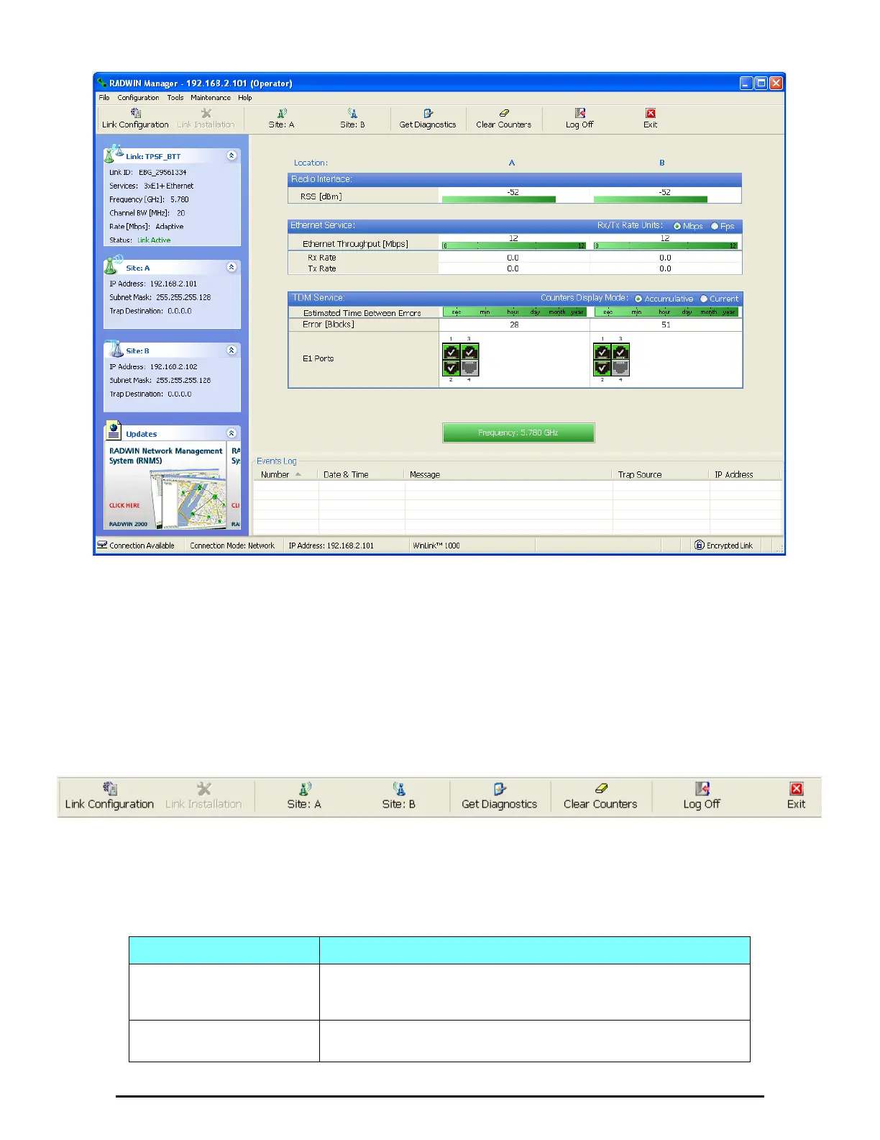Viewport: 880px width, 1140px height.
Task: Click Get Diagnostics in the enlarged toolbar image
Action: [x=500, y=797]
